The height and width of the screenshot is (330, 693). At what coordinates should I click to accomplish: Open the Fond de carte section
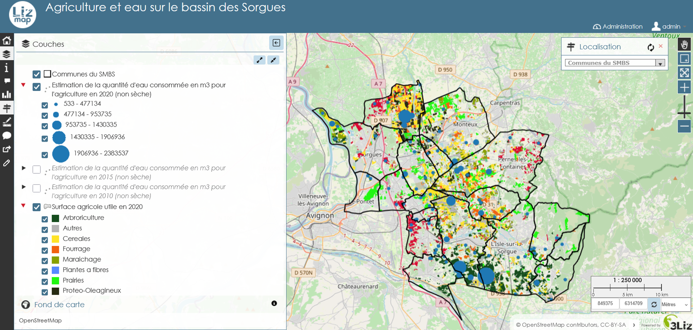59,305
